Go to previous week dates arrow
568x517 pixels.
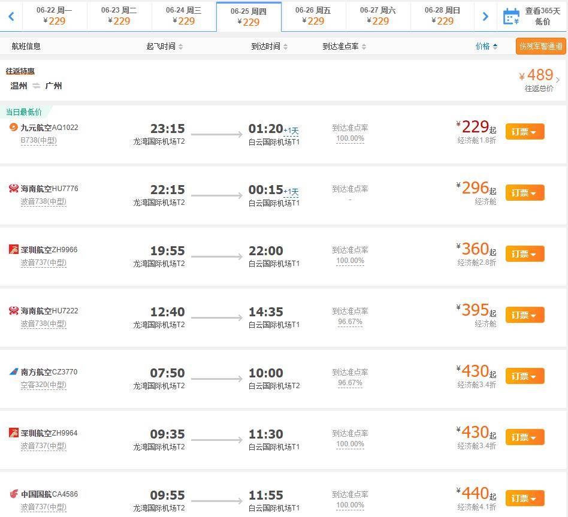(11, 16)
